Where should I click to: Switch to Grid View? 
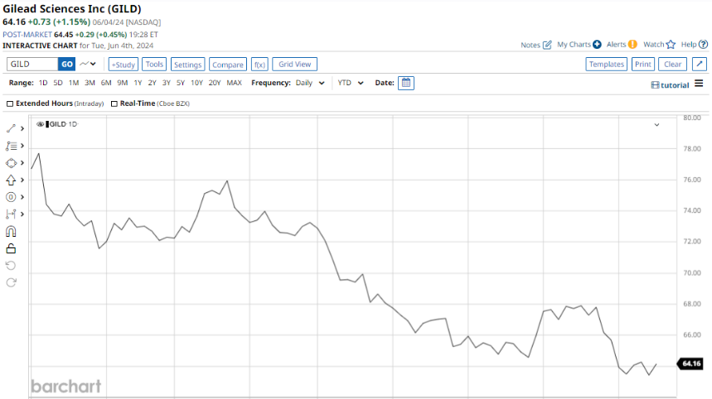coord(295,65)
